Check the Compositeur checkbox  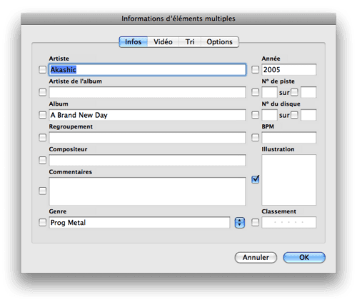pyautogui.click(x=43, y=160)
